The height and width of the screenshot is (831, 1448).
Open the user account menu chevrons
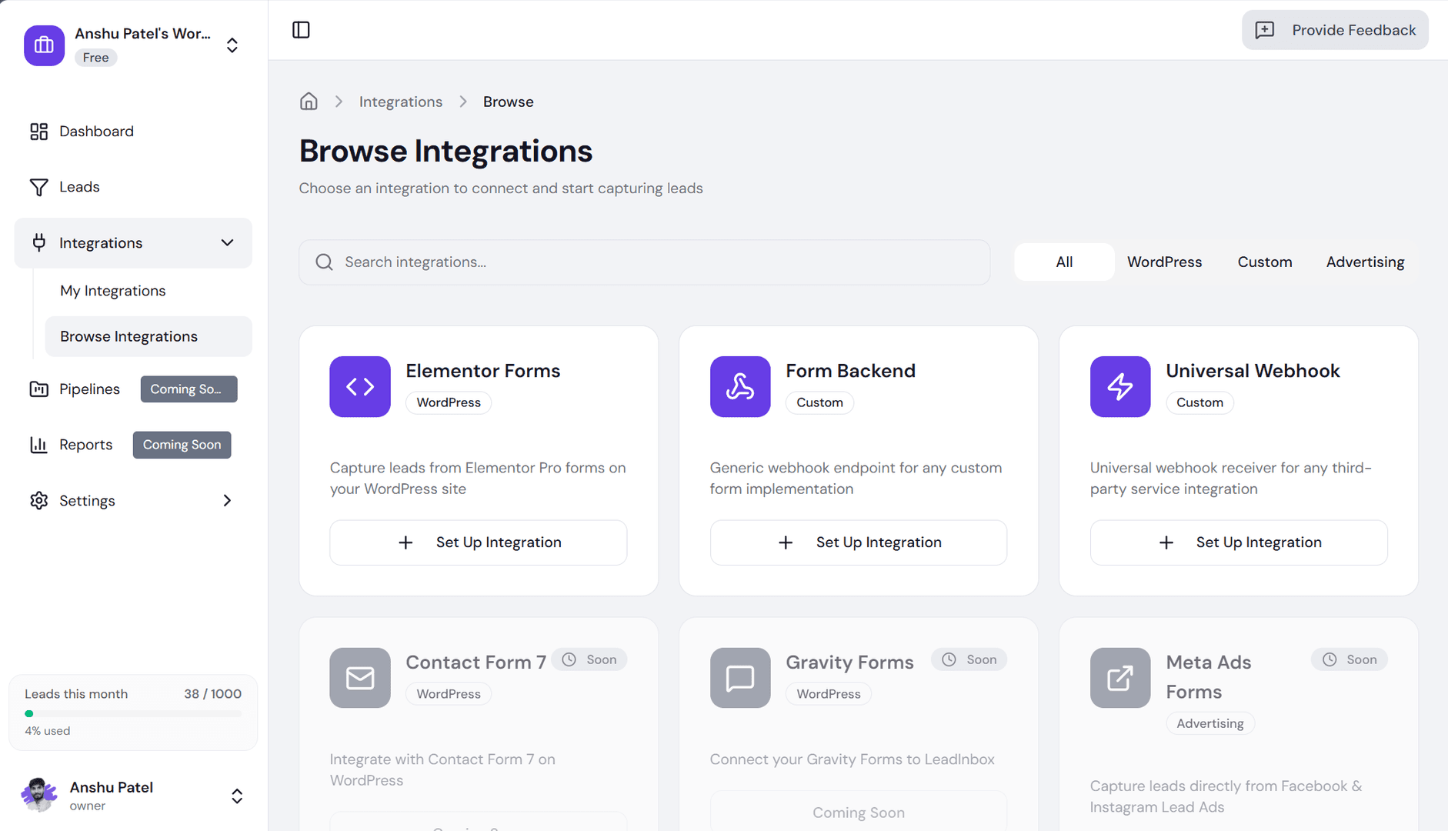[x=237, y=796]
